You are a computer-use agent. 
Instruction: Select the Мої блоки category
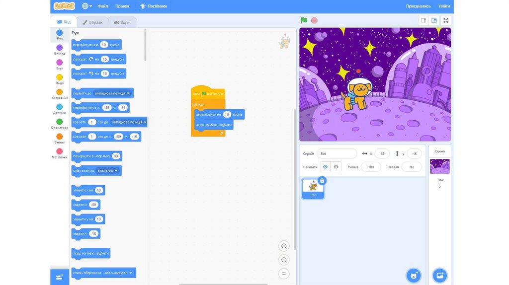point(60,153)
